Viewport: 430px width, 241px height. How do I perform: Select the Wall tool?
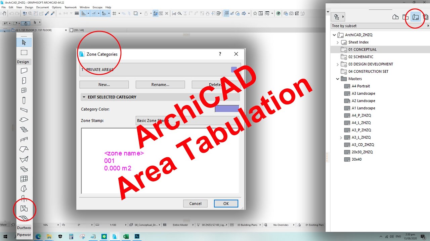tap(24, 71)
